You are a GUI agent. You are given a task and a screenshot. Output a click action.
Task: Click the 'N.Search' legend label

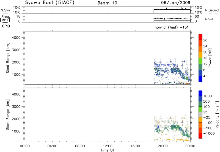(x=212, y=10)
